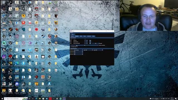The width and height of the screenshot is (178, 100).
Task: Open the Device A Sega Controller dropdown
Action: click(78, 50)
